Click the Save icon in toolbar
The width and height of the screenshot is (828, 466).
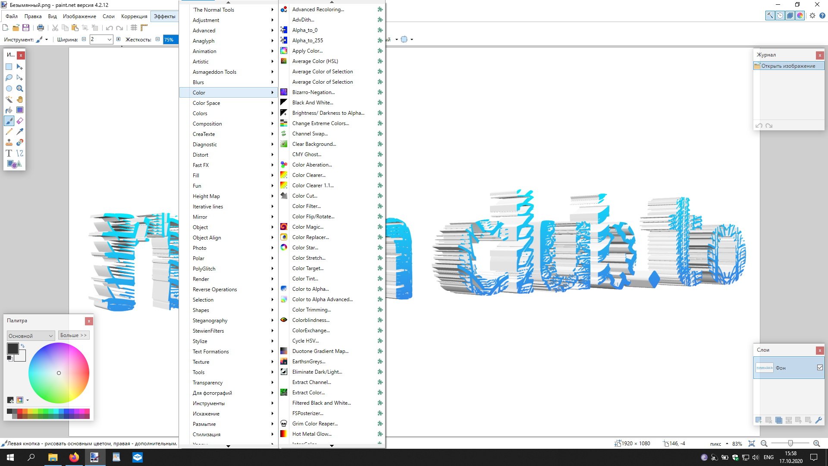[x=26, y=28]
